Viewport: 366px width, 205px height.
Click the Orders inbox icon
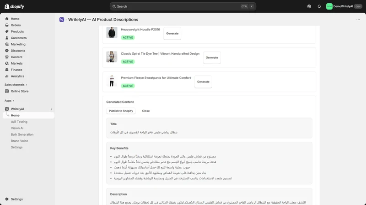click(7, 25)
